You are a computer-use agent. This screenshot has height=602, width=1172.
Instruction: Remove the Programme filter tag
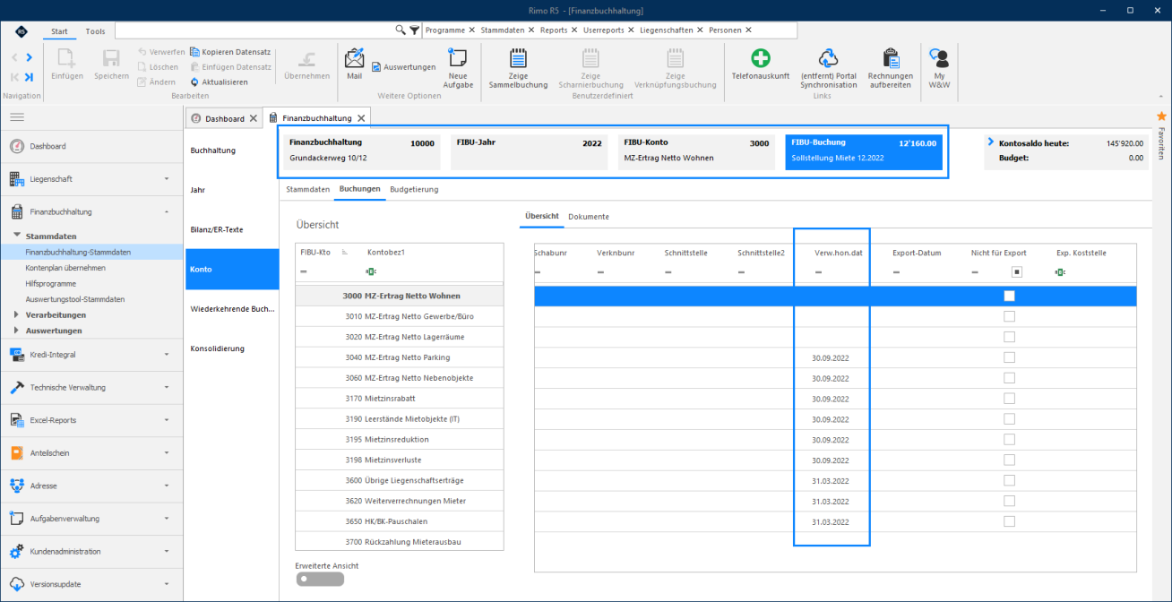coord(472,30)
